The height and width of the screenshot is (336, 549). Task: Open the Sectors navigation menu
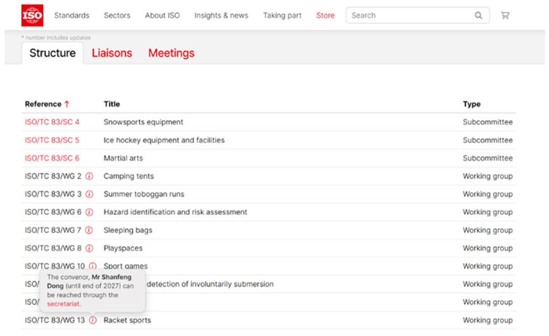[x=117, y=15]
